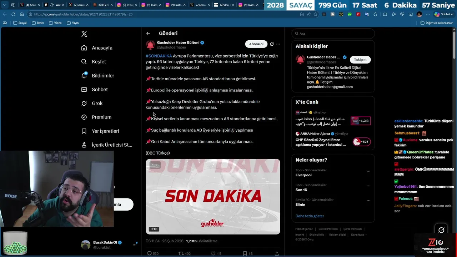Open Gizlilik Politikası footer link
The height and width of the screenshot is (257, 457).
point(328,229)
